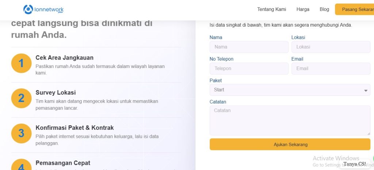
Task: Select the Telepon input field
Action: tap(249, 68)
